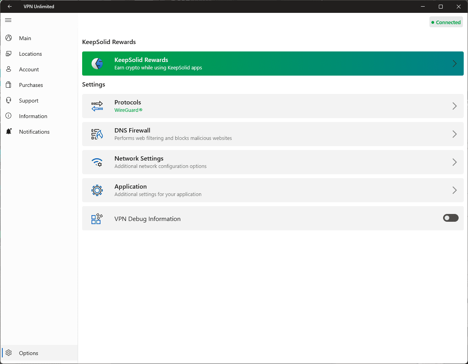Expand the DNS Firewall row chevron

tap(454, 134)
